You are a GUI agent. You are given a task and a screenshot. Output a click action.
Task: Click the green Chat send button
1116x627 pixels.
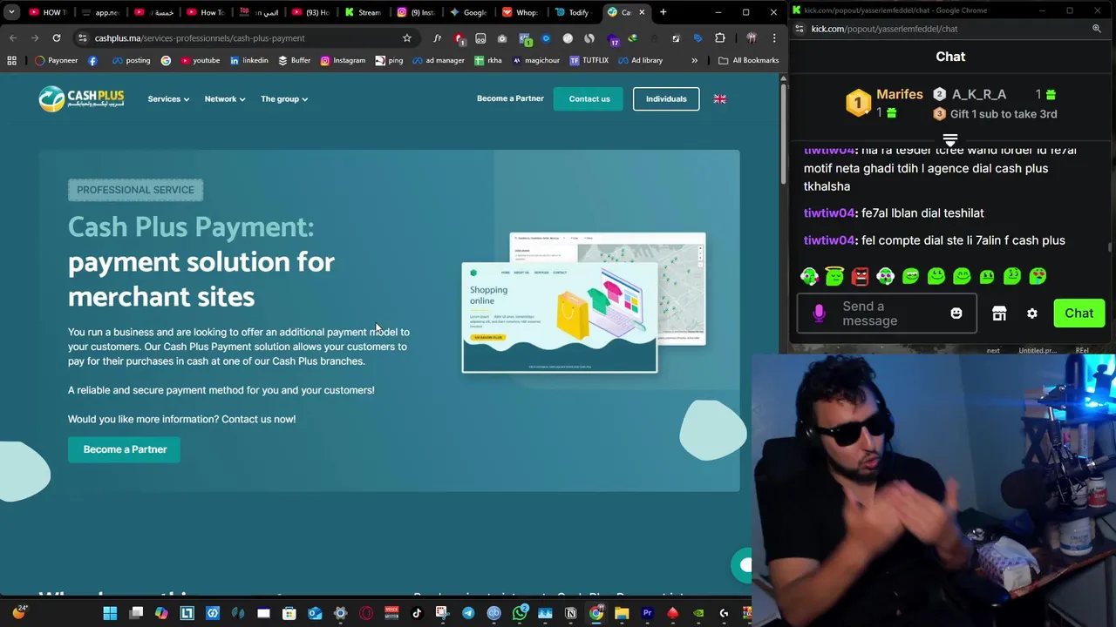[x=1079, y=313]
